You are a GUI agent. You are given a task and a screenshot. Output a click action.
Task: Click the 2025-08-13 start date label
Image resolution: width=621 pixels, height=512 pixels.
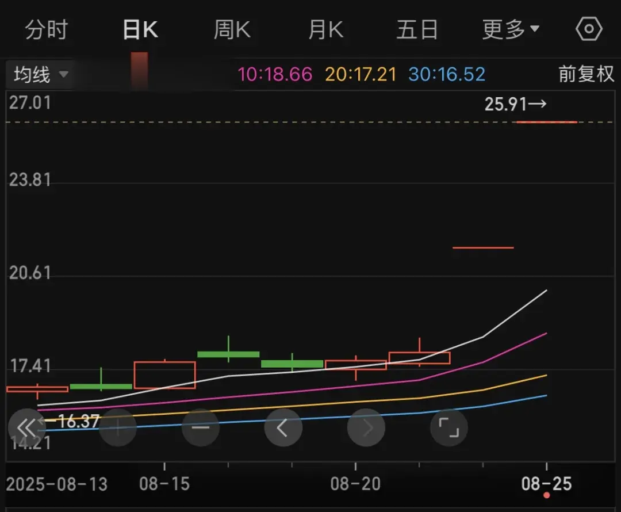(x=56, y=484)
